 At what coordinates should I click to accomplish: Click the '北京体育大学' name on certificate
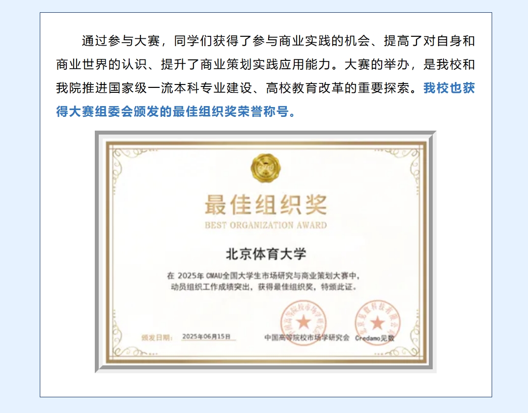click(266, 254)
